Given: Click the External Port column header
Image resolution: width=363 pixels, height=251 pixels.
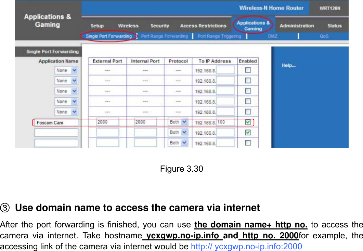Looking at the screenshot, I should [x=107, y=61].
